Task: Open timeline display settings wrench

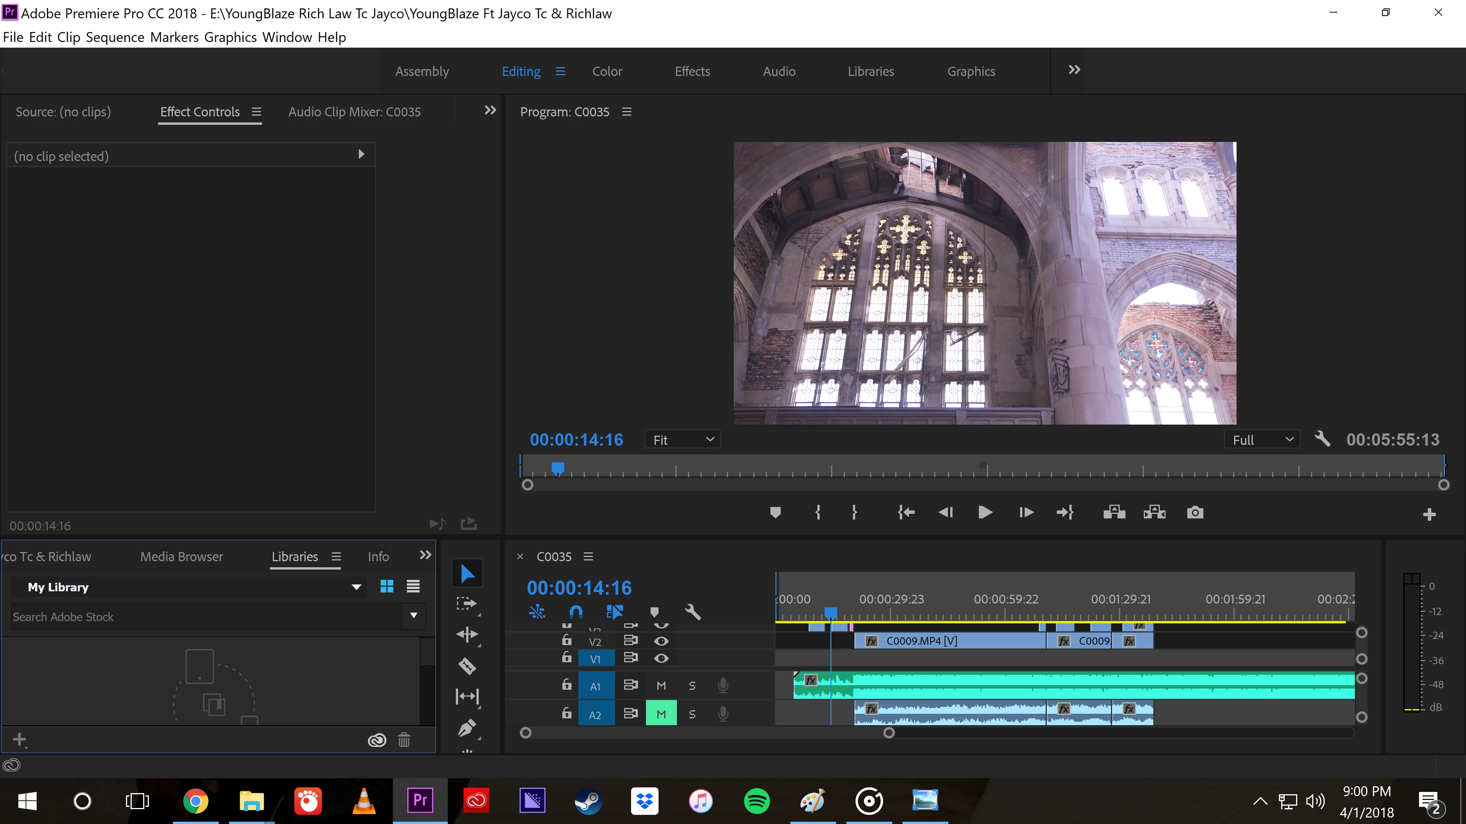Action: pyautogui.click(x=693, y=612)
